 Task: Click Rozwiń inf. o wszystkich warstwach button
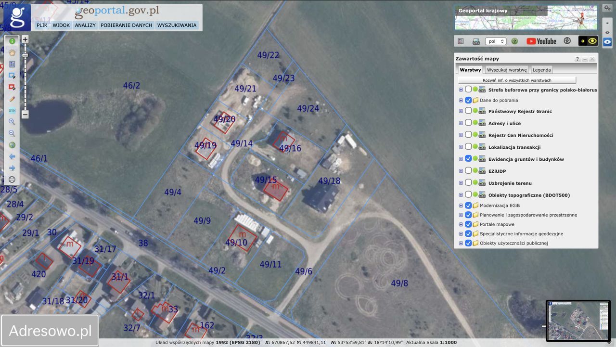click(517, 80)
